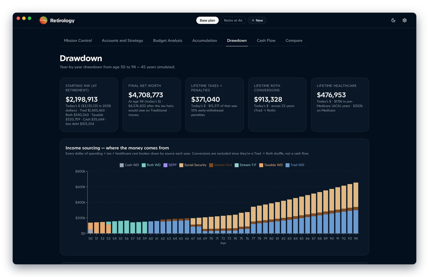The height and width of the screenshot is (277, 429).
Task: Toggle dark mode with the moon icon
Action: click(x=393, y=20)
